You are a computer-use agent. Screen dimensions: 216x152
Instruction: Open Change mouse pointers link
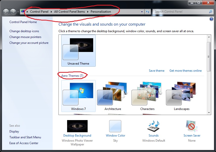pos(25,37)
